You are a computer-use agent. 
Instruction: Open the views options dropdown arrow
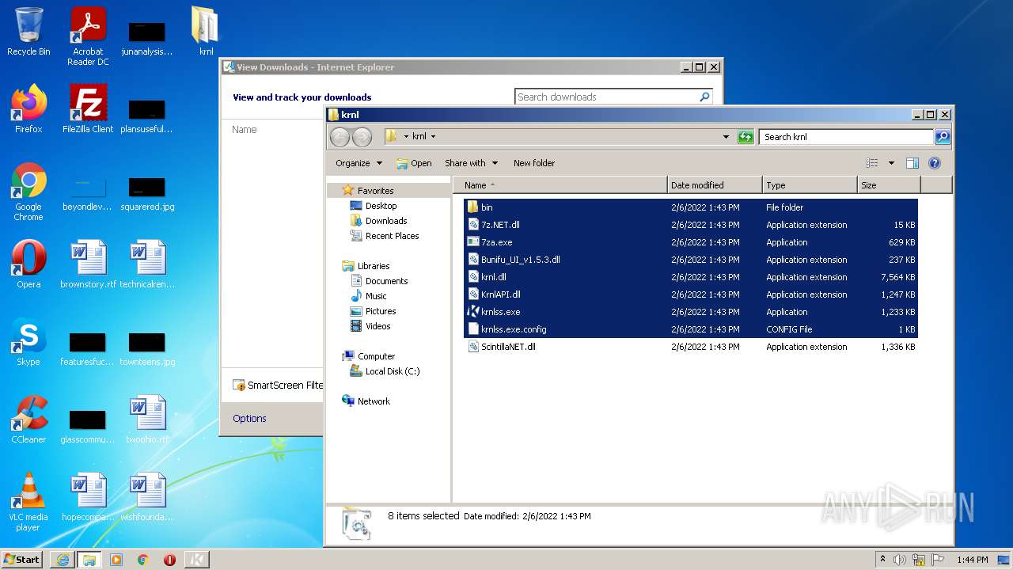(891, 163)
